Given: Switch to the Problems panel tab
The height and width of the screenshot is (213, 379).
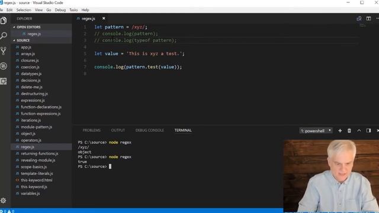Looking at the screenshot, I should click(92, 130).
